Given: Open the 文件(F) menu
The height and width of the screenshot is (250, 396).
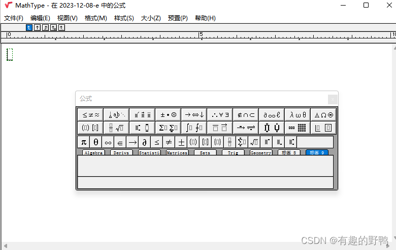Looking at the screenshot, I should pyautogui.click(x=14, y=18).
